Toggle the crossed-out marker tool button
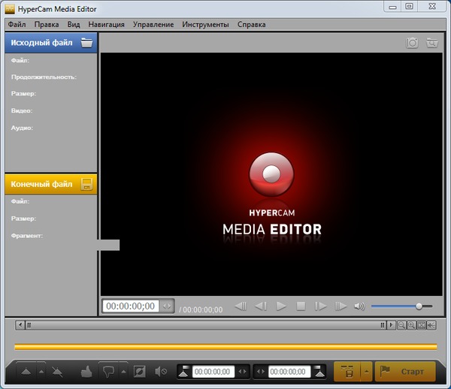The image size is (451, 389). point(57,371)
